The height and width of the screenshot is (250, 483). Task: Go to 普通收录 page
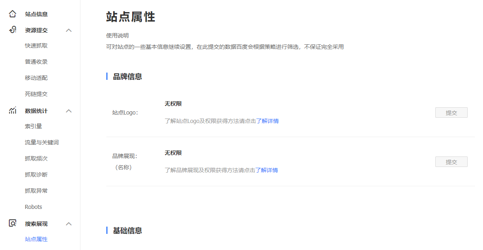pyautogui.click(x=36, y=62)
